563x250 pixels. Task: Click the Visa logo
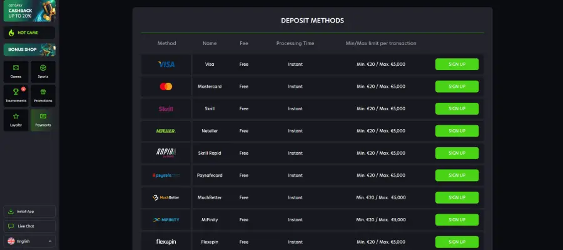(166, 65)
